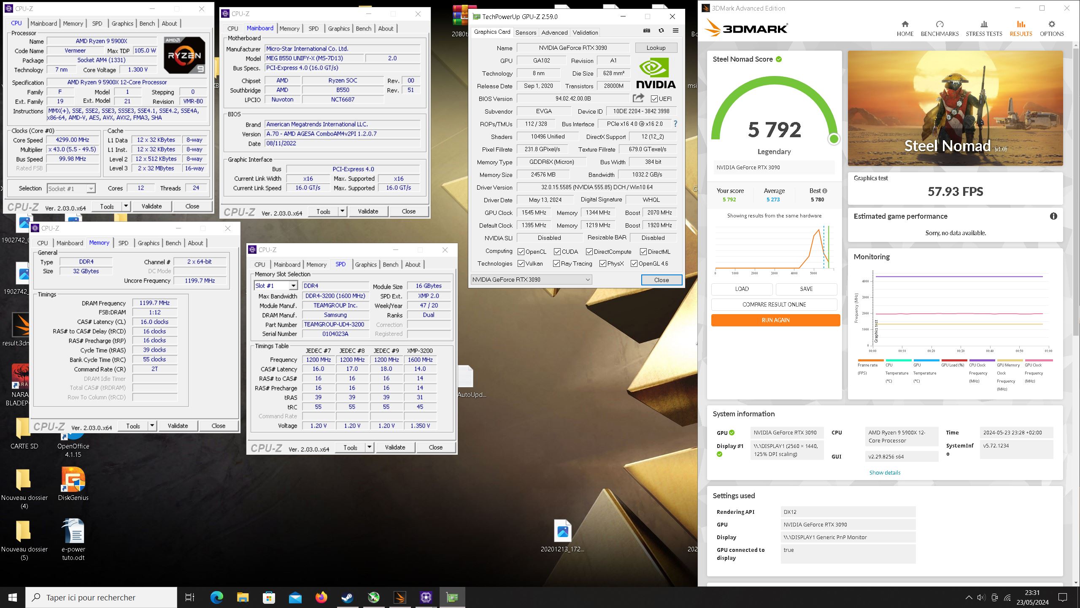Screen dimensions: 1080x608
Task: Open the GPU-Z hamburger menu
Action: coord(675,31)
